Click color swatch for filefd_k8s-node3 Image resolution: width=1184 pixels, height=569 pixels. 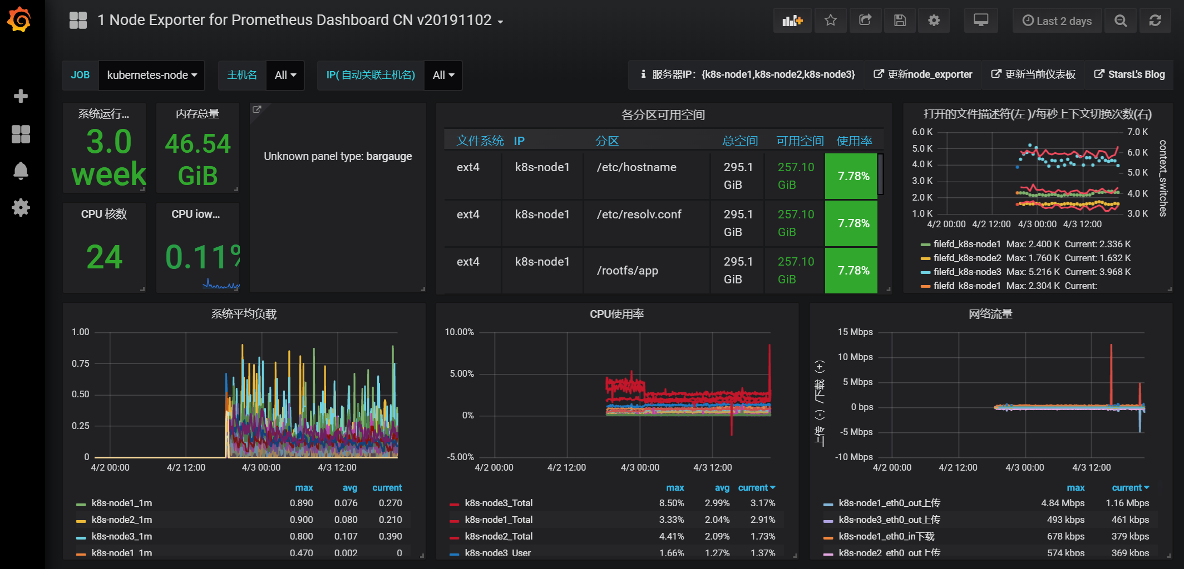click(925, 272)
